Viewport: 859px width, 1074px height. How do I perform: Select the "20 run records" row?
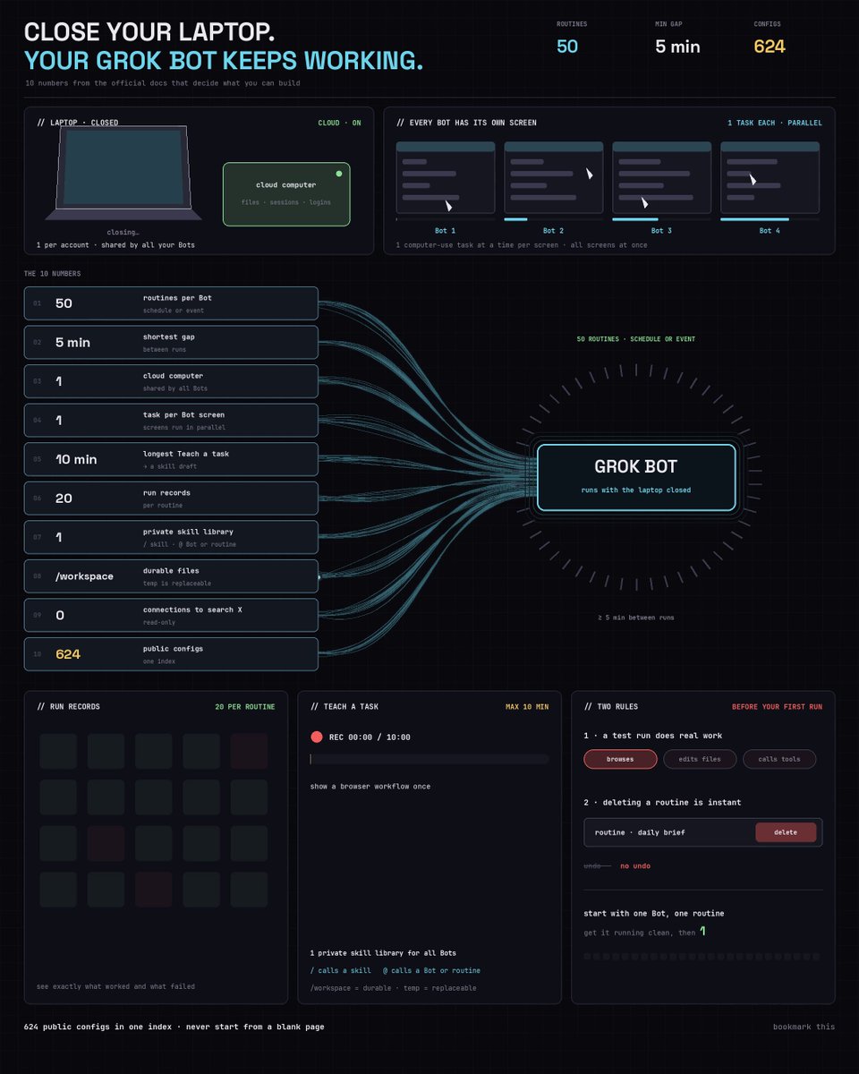(x=171, y=498)
